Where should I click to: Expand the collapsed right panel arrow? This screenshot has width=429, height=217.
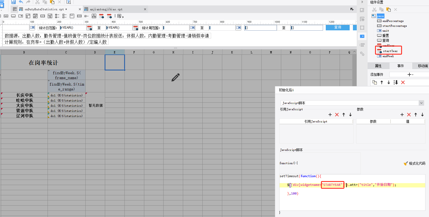click(x=362, y=2)
